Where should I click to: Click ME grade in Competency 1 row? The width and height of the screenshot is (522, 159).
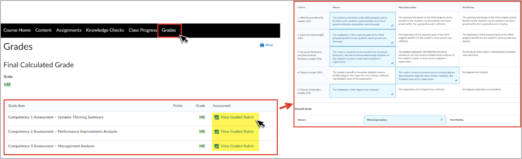pyautogui.click(x=202, y=117)
